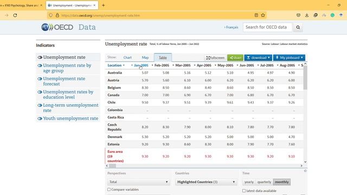
Task: Click eye icon beside Long-term unemployment rate
Action: [x=40, y=105]
